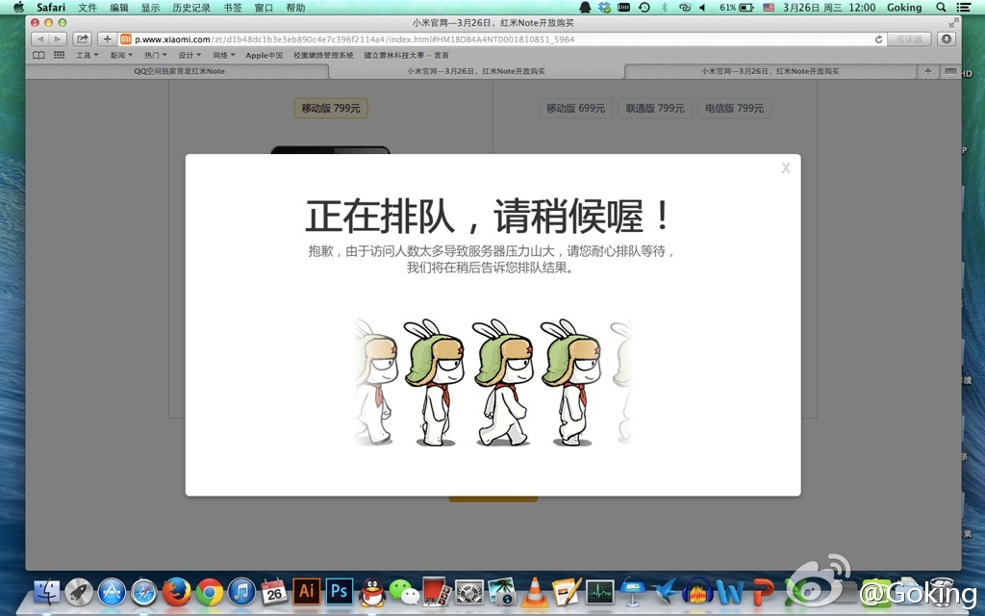
Task: Open the Goking user menu
Action: tap(904, 8)
